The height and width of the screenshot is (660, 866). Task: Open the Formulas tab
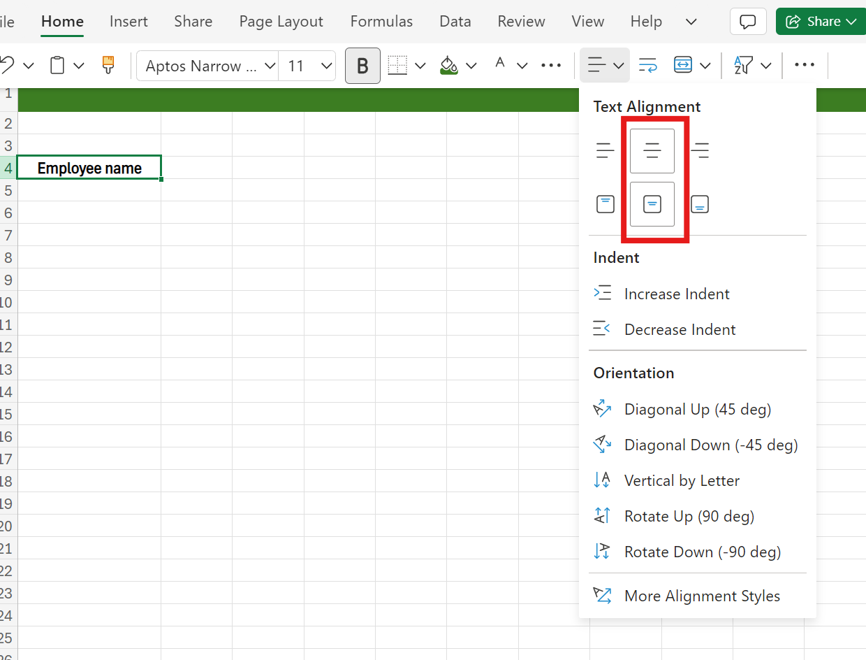coord(381,22)
